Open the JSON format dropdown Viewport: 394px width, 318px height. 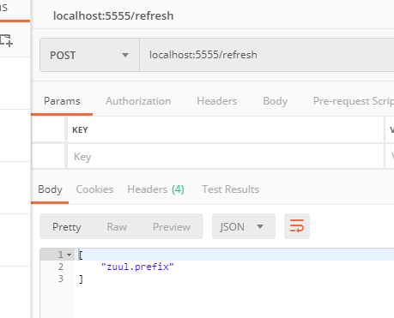point(244,226)
